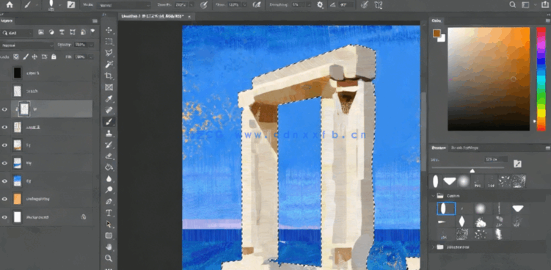Enable the airbrush build-up icon beside Flow

tap(258, 5)
